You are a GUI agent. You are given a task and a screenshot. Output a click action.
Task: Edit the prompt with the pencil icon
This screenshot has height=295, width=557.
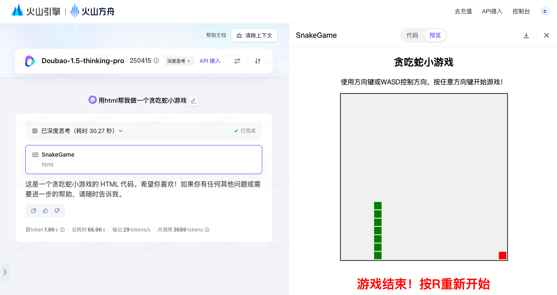click(193, 101)
